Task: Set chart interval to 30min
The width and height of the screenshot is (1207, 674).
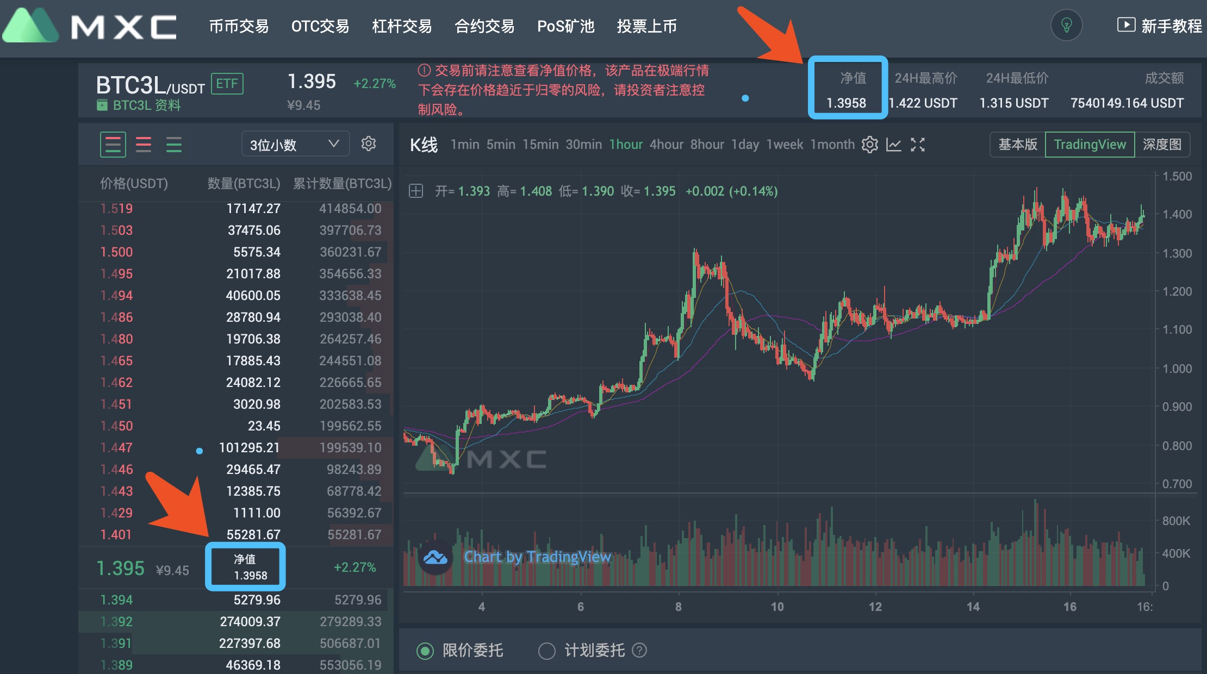Action: (x=584, y=145)
